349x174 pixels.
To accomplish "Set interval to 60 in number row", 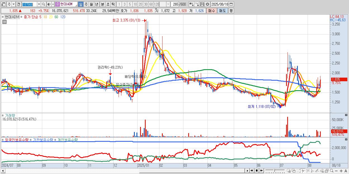I will (x=151, y=4).
